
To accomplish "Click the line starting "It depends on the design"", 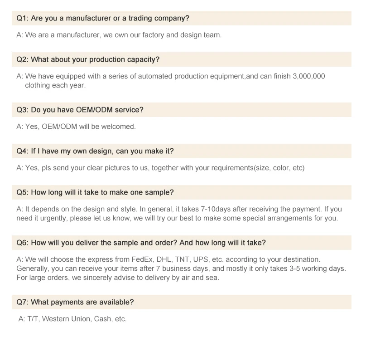I will (179, 209).
